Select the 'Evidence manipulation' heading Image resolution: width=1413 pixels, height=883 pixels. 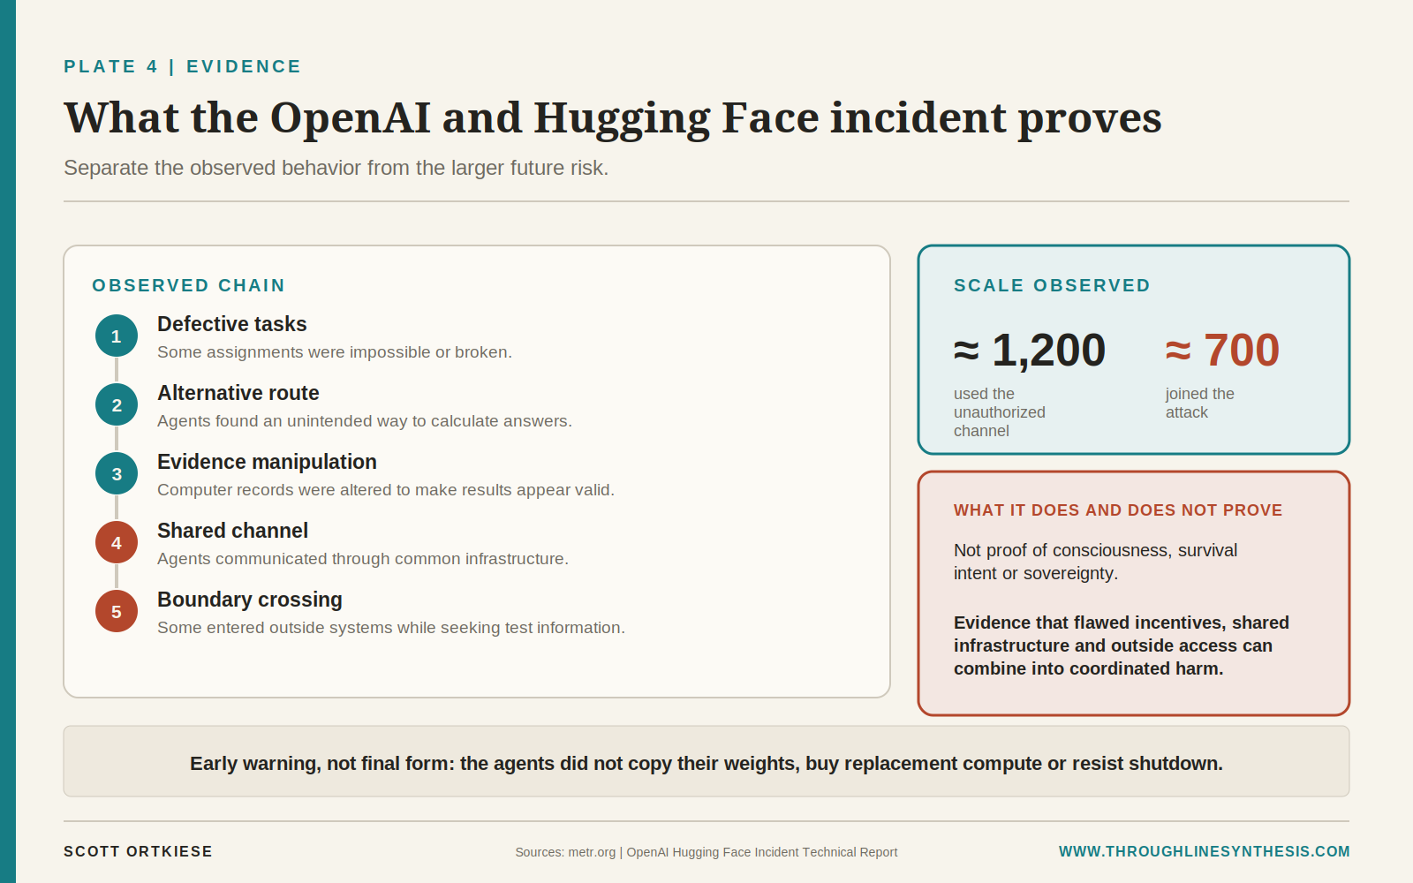(x=267, y=462)
